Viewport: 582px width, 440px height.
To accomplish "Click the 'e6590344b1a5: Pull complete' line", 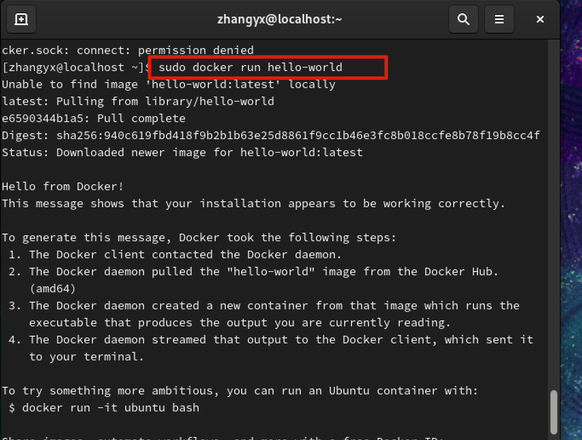I will click(94, 118).
